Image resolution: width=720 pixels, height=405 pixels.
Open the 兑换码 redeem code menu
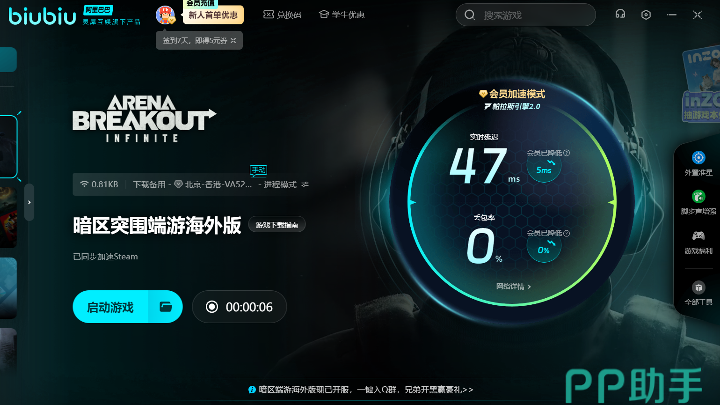pos(283,15)
